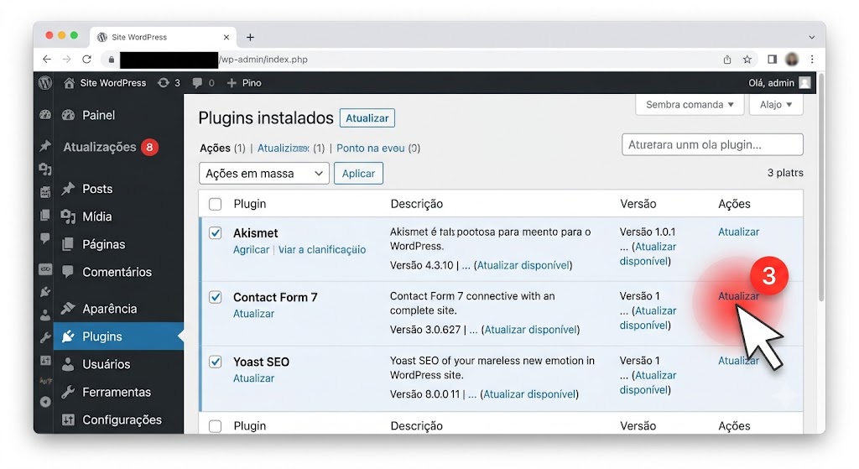Screen dimensions: 859x469
Task: Expand the Sembra comanda dropdown
Action: 690,104
